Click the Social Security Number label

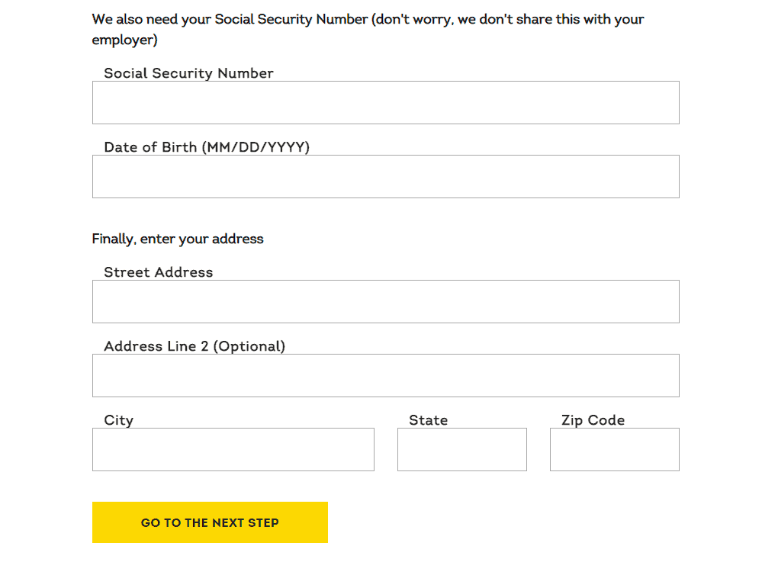pyautogui.click(x=188, y=73)
